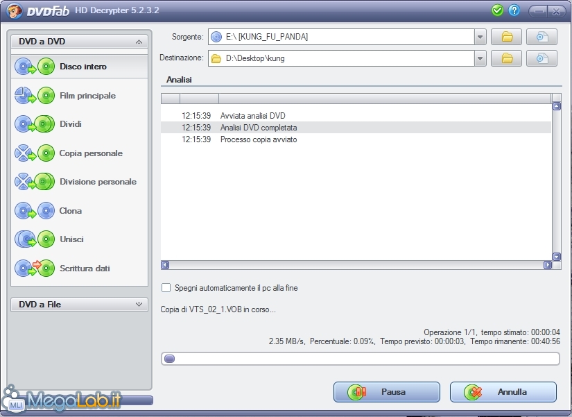The image size is (572, 417).
Task: Close the DVDFab window
Action: pos(557,11)
